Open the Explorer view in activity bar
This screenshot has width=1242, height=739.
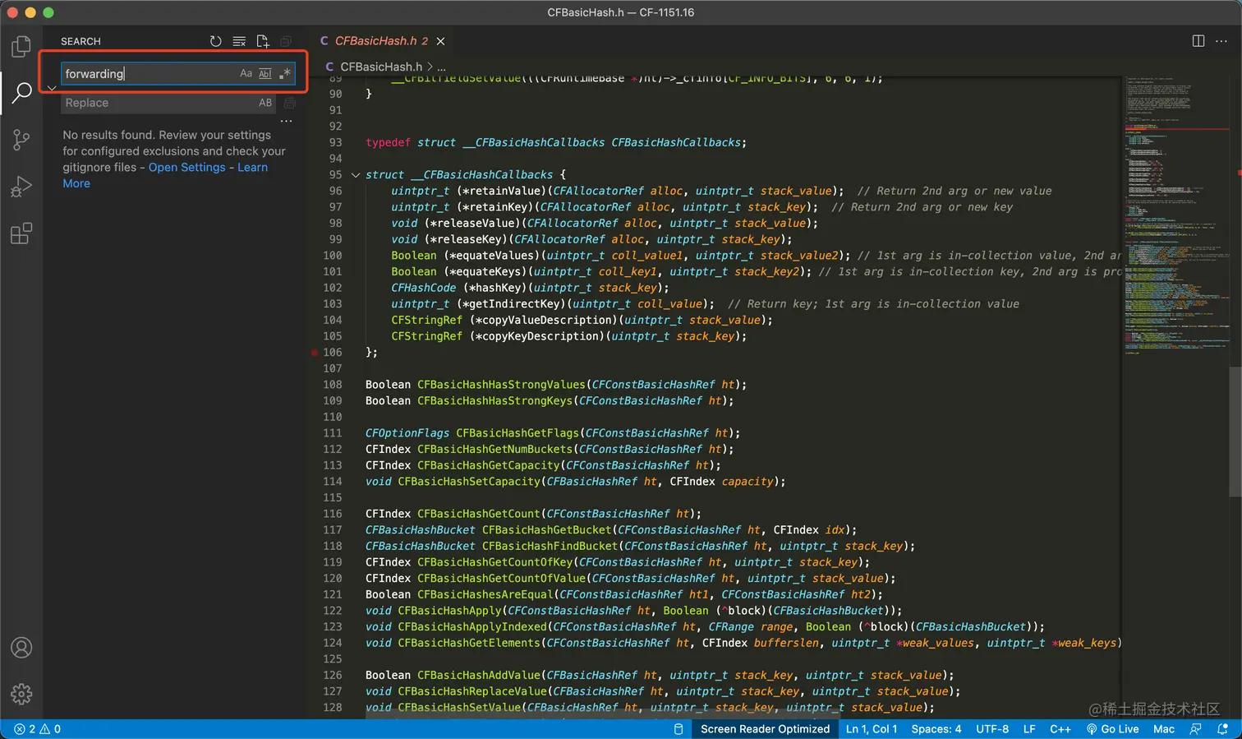tap(21, 46)
